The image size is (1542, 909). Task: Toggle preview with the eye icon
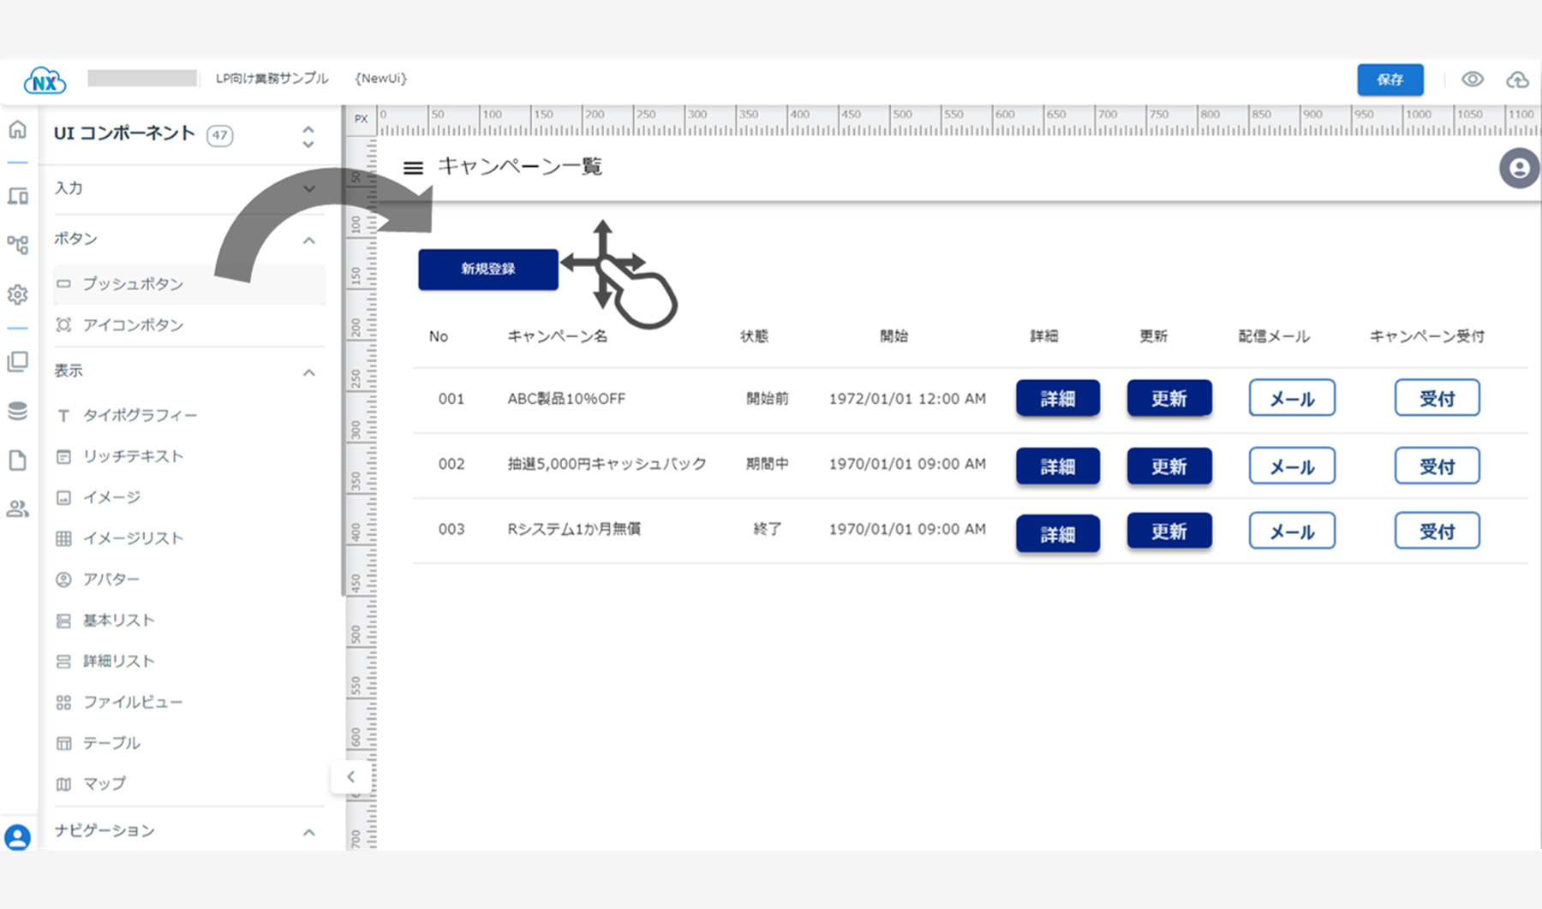click(x=1472, y=80)
